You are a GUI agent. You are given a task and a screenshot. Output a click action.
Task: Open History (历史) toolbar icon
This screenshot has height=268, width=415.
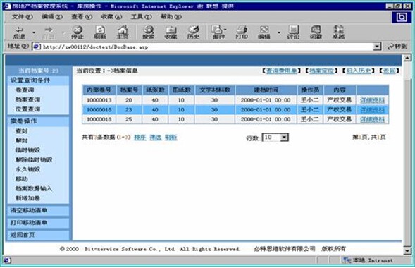[193, 32]
